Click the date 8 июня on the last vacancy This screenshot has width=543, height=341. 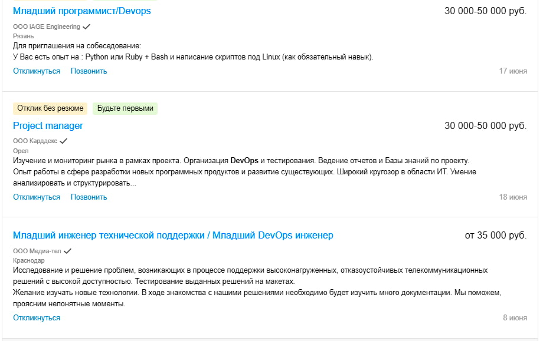(x=514, y=317)
